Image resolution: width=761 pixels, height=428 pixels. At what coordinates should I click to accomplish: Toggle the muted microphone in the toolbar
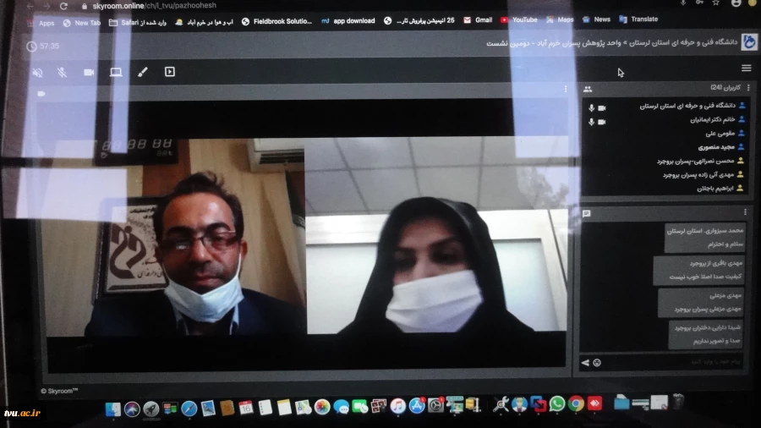click(x=63, y=72)
